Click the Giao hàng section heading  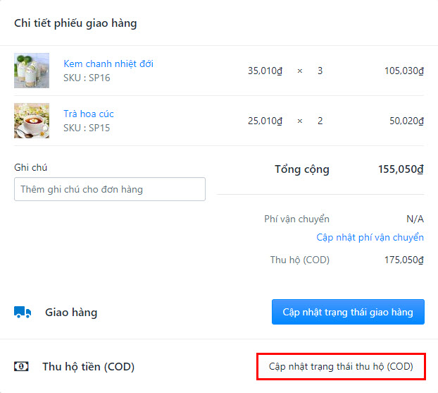tap(71, 313)
